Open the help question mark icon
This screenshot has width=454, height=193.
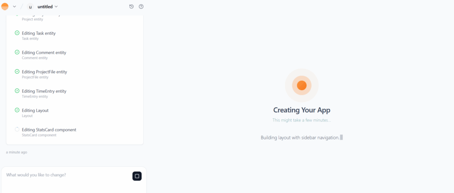[x=141, y=7]
